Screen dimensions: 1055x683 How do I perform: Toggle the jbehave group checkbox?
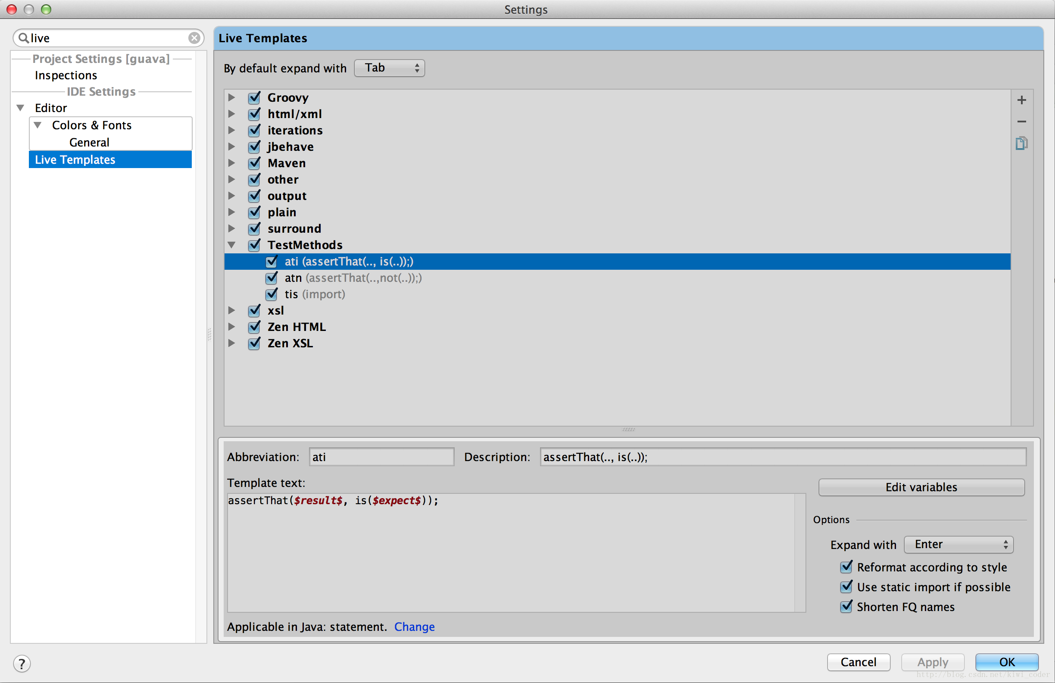[x=254, y=147]
